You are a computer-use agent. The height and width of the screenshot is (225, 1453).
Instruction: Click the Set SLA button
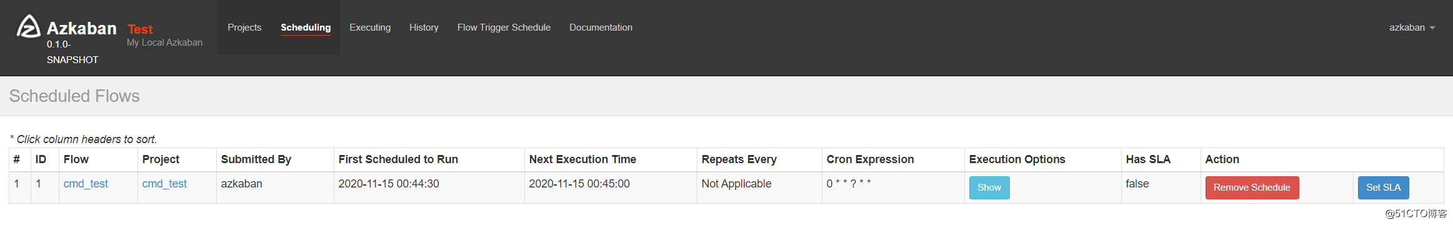tap(1383, 187)
